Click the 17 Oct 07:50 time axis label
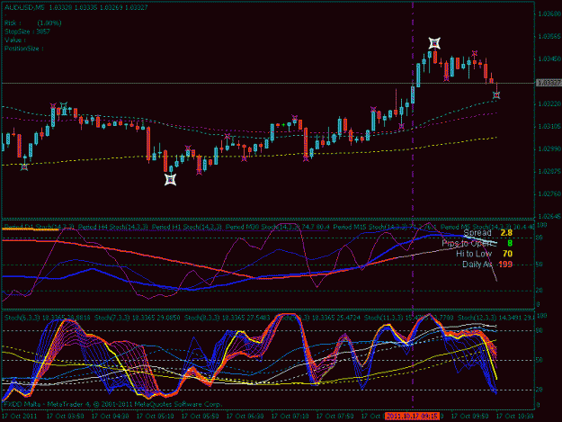This screenshot has height=422, width=562. click(335, 417)
